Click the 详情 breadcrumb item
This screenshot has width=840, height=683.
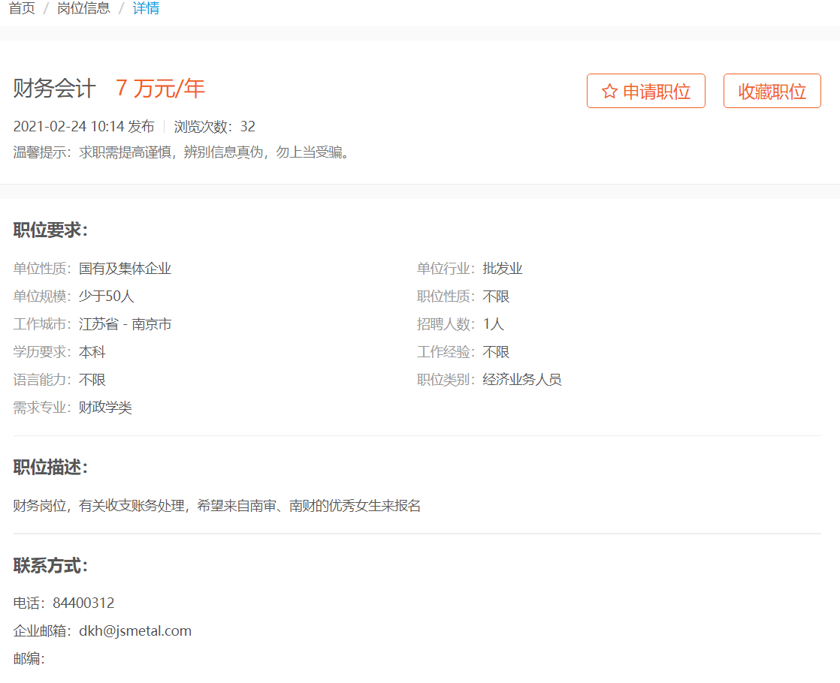146,9
